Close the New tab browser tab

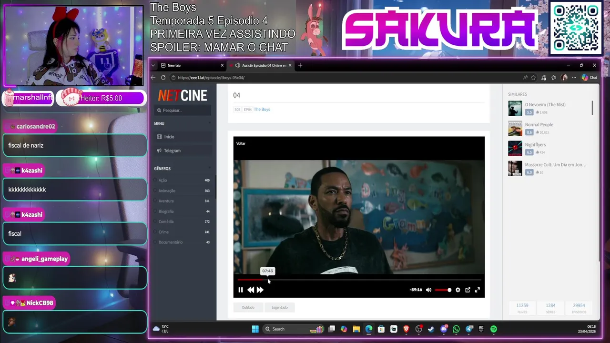pyautogui.click(x=222, y=65)
